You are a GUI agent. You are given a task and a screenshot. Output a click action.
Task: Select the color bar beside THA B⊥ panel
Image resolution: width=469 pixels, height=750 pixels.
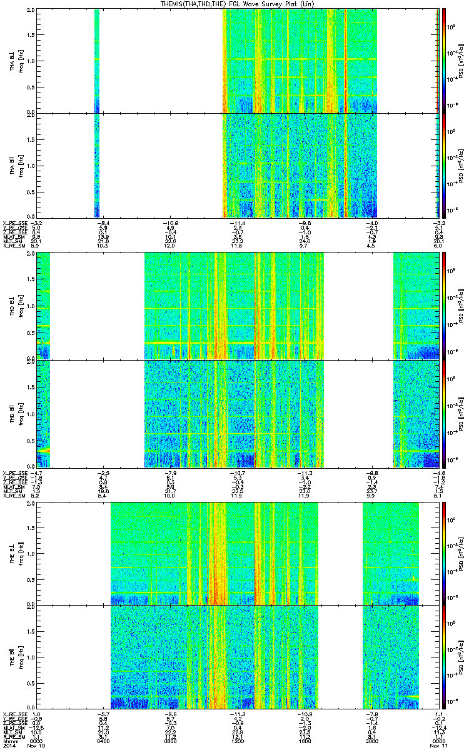tap(444, 61)
